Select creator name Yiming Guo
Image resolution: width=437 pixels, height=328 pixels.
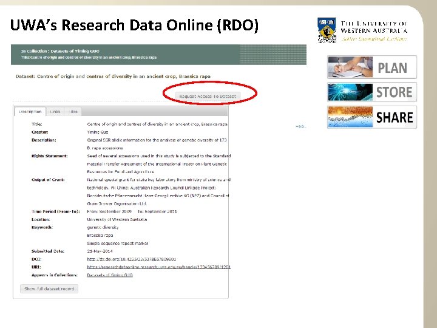pyautogui.click(x=98, y=132)
